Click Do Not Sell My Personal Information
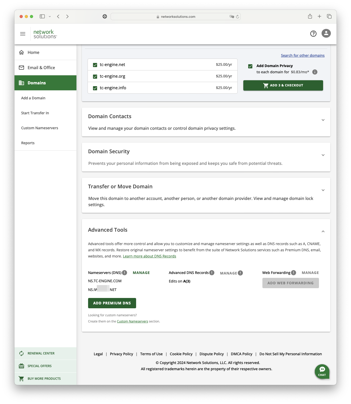The width and height of the screenshot is (351, 404). (x=291, y=354)
